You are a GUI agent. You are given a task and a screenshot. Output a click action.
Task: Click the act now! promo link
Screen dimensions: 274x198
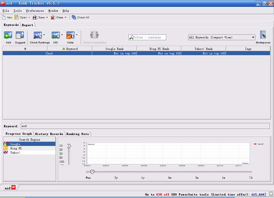click(259, 194)
